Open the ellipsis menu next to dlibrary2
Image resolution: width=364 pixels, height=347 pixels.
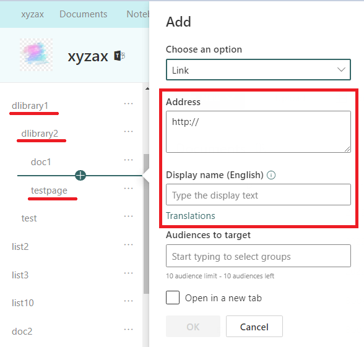click(x=128, y=132)
